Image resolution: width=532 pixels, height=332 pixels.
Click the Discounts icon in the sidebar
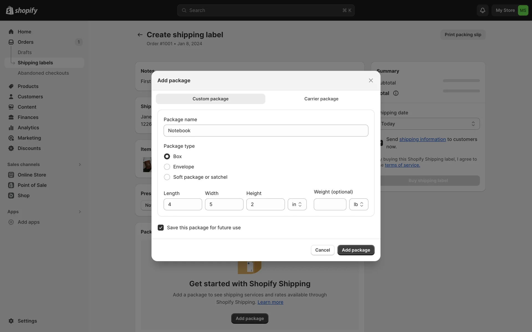coord(11,148)
